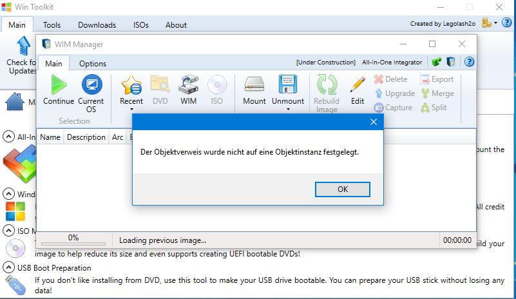The width and height of the screenshot is (516, 299).
Task: Switch to Main tab in WIM Manager
Action: pos(53,63)
